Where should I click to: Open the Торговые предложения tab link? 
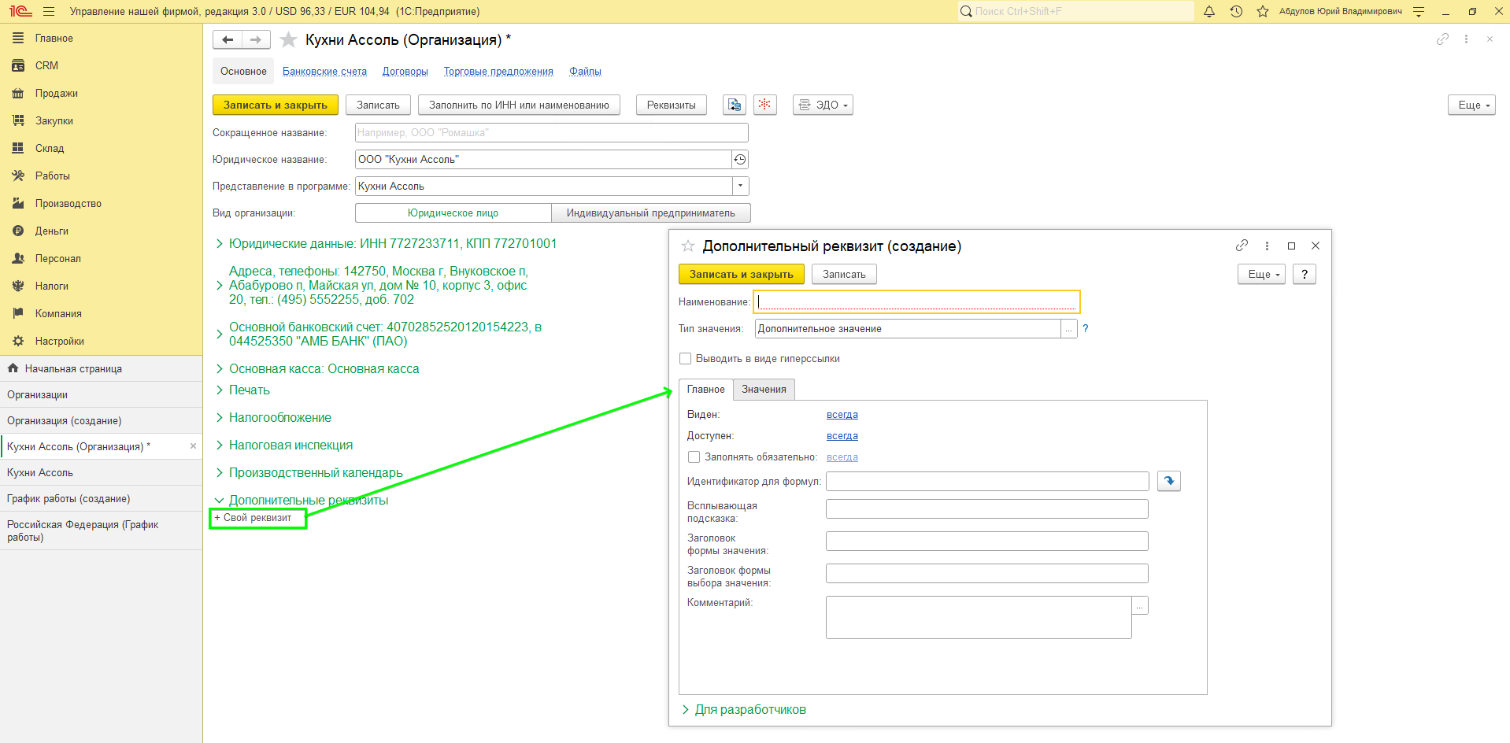pyautogui.click(x=498, y=72)
